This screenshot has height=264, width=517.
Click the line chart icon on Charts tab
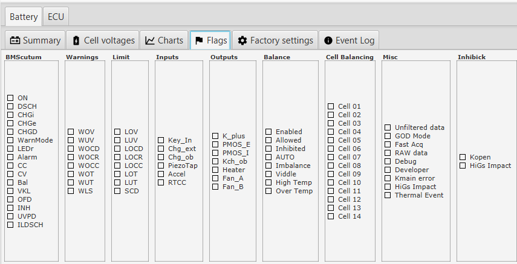(150, 40)
